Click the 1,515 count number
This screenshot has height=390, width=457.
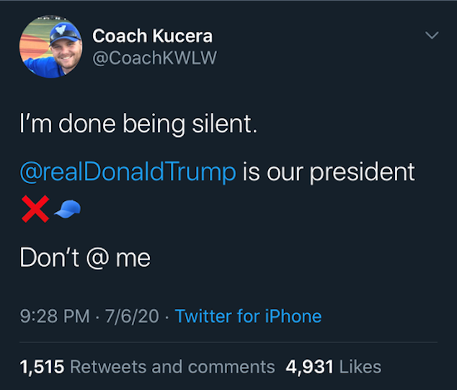click(42, 367)
